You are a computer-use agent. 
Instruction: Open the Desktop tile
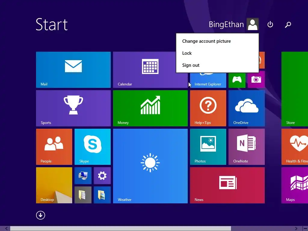pos(54,185)
